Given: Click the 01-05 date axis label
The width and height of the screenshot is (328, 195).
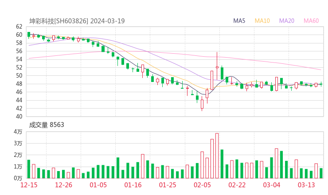Looking at the screenshot, I should (98, 185).
